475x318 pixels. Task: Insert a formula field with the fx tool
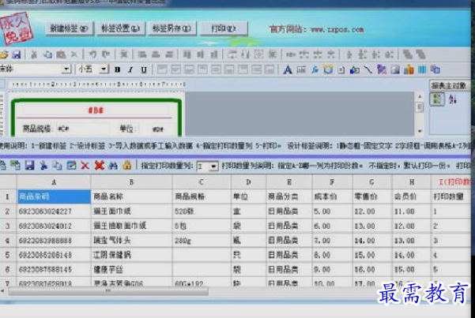coord(315,70)
